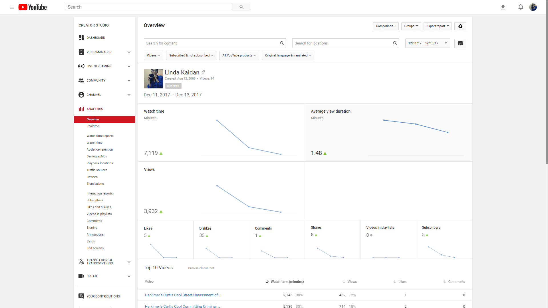
Task: Open the notifications bell
Action: click(521, 7)
